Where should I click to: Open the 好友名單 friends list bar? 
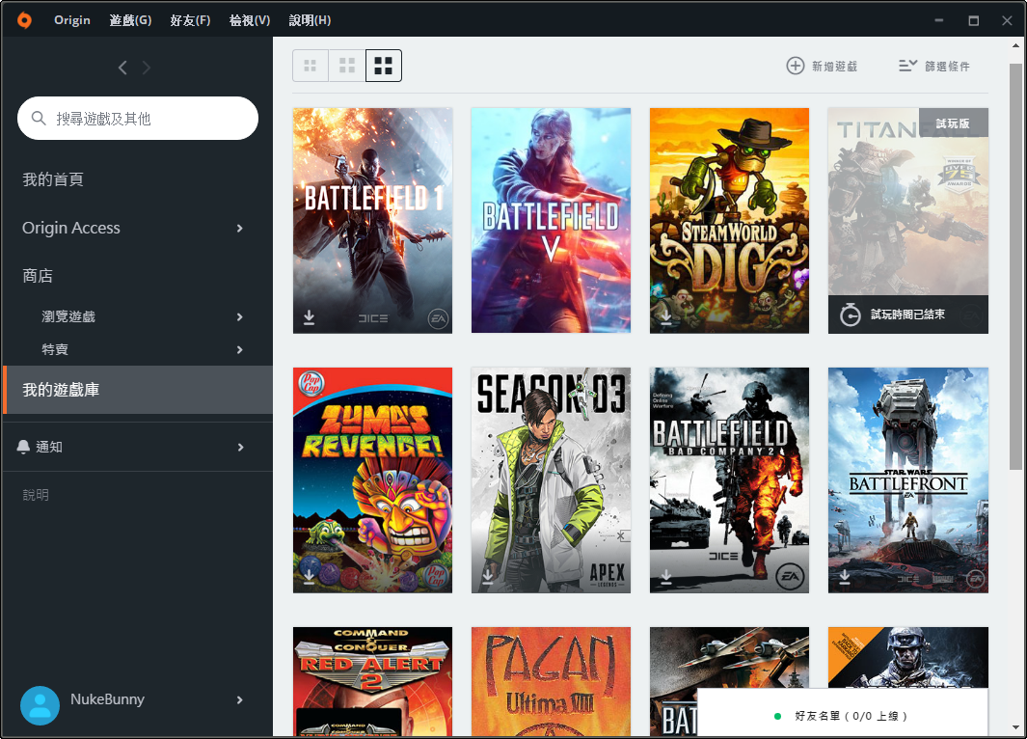842,714
